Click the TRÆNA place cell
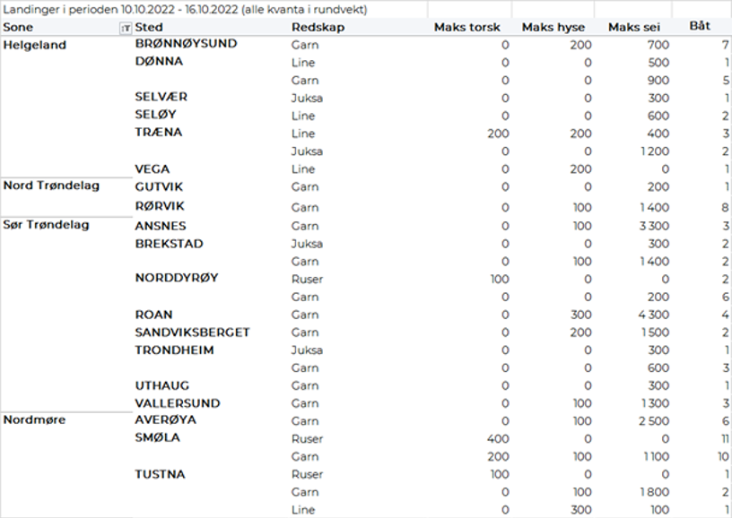 pos(159,133)
